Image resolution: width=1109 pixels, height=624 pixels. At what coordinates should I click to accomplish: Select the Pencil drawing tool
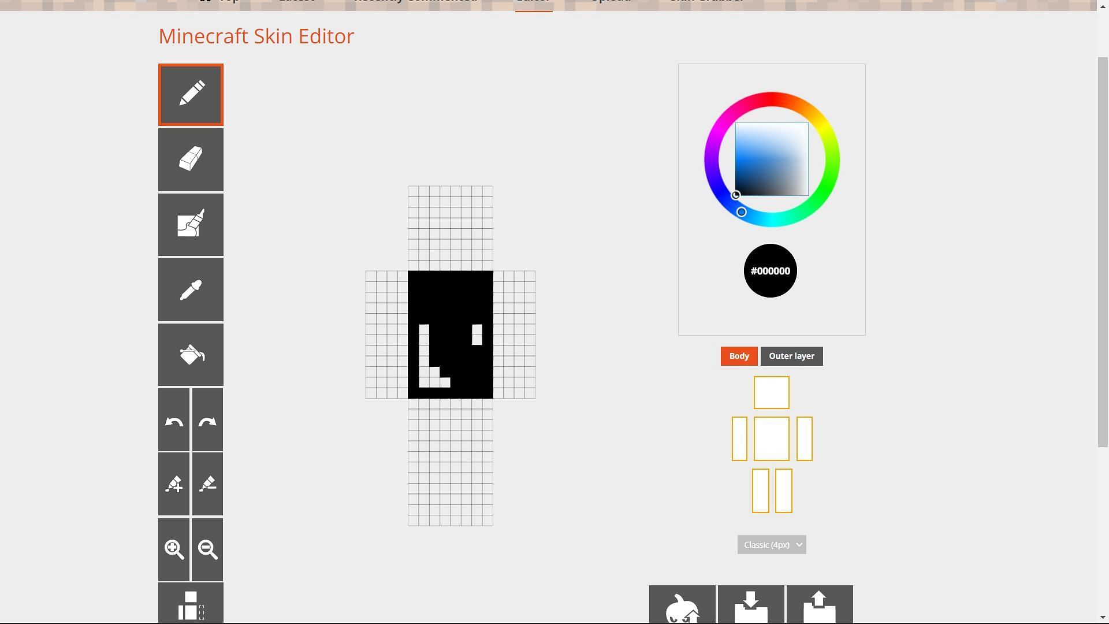tap(191, 95)
